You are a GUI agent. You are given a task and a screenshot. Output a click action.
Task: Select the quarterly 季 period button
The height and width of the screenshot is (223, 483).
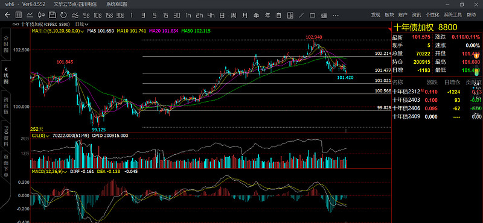coord(256,15)
